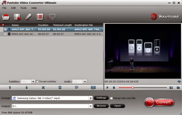This screenshot has width=182, height=115.
Task: Click destination 'm4v2 AVC AAC 746...'
Action: [x=88, y=29]
